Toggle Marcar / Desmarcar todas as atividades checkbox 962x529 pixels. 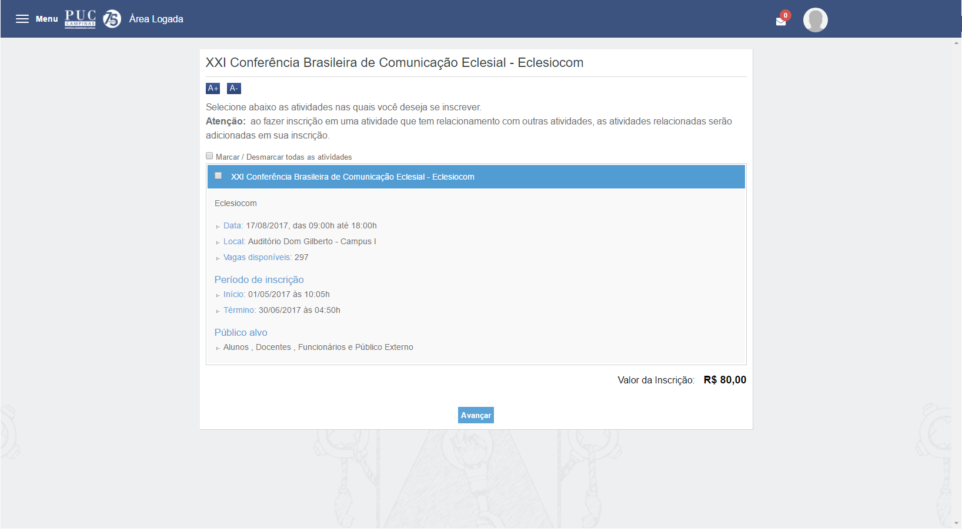(209, 156)
